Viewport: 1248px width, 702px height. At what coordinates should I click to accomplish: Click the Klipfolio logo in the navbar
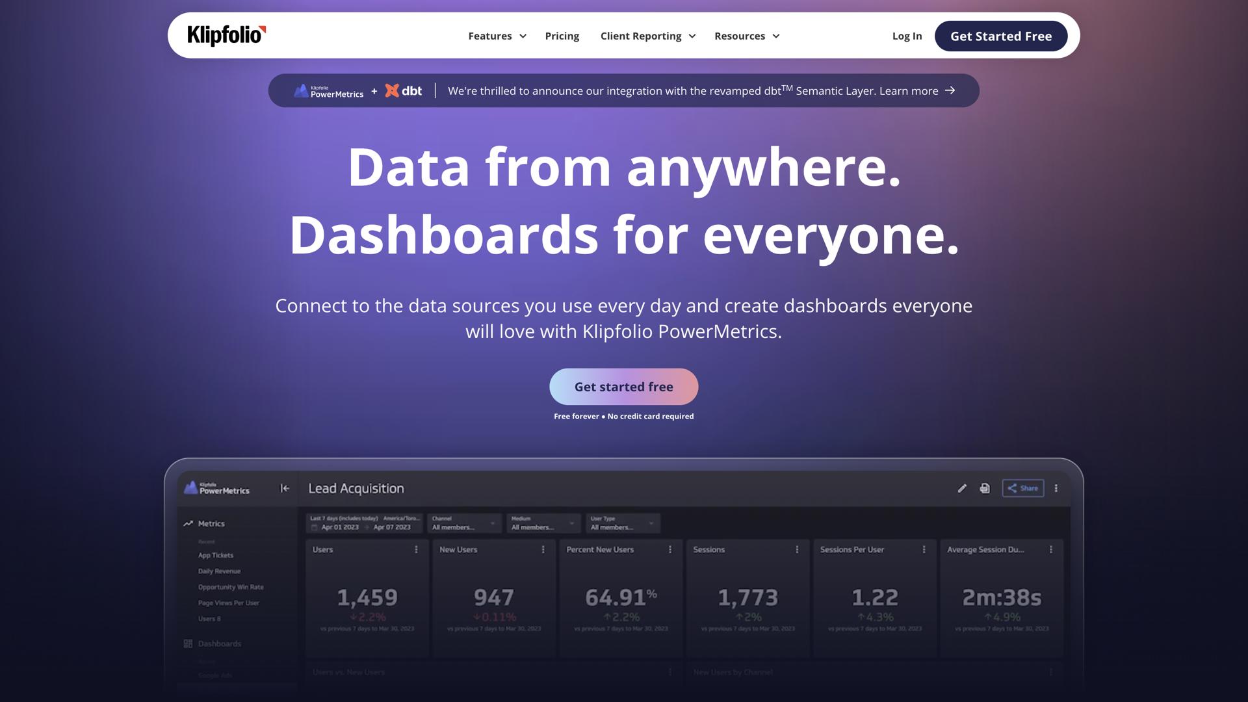225,36
